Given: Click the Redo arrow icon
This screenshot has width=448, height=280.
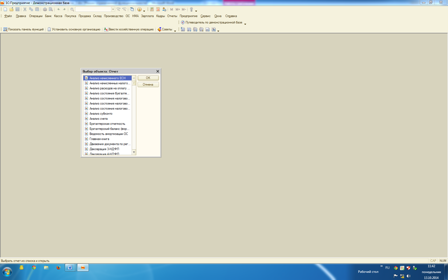Looking at the screenshot, I should pyautogui.click(x=64, y=9).
